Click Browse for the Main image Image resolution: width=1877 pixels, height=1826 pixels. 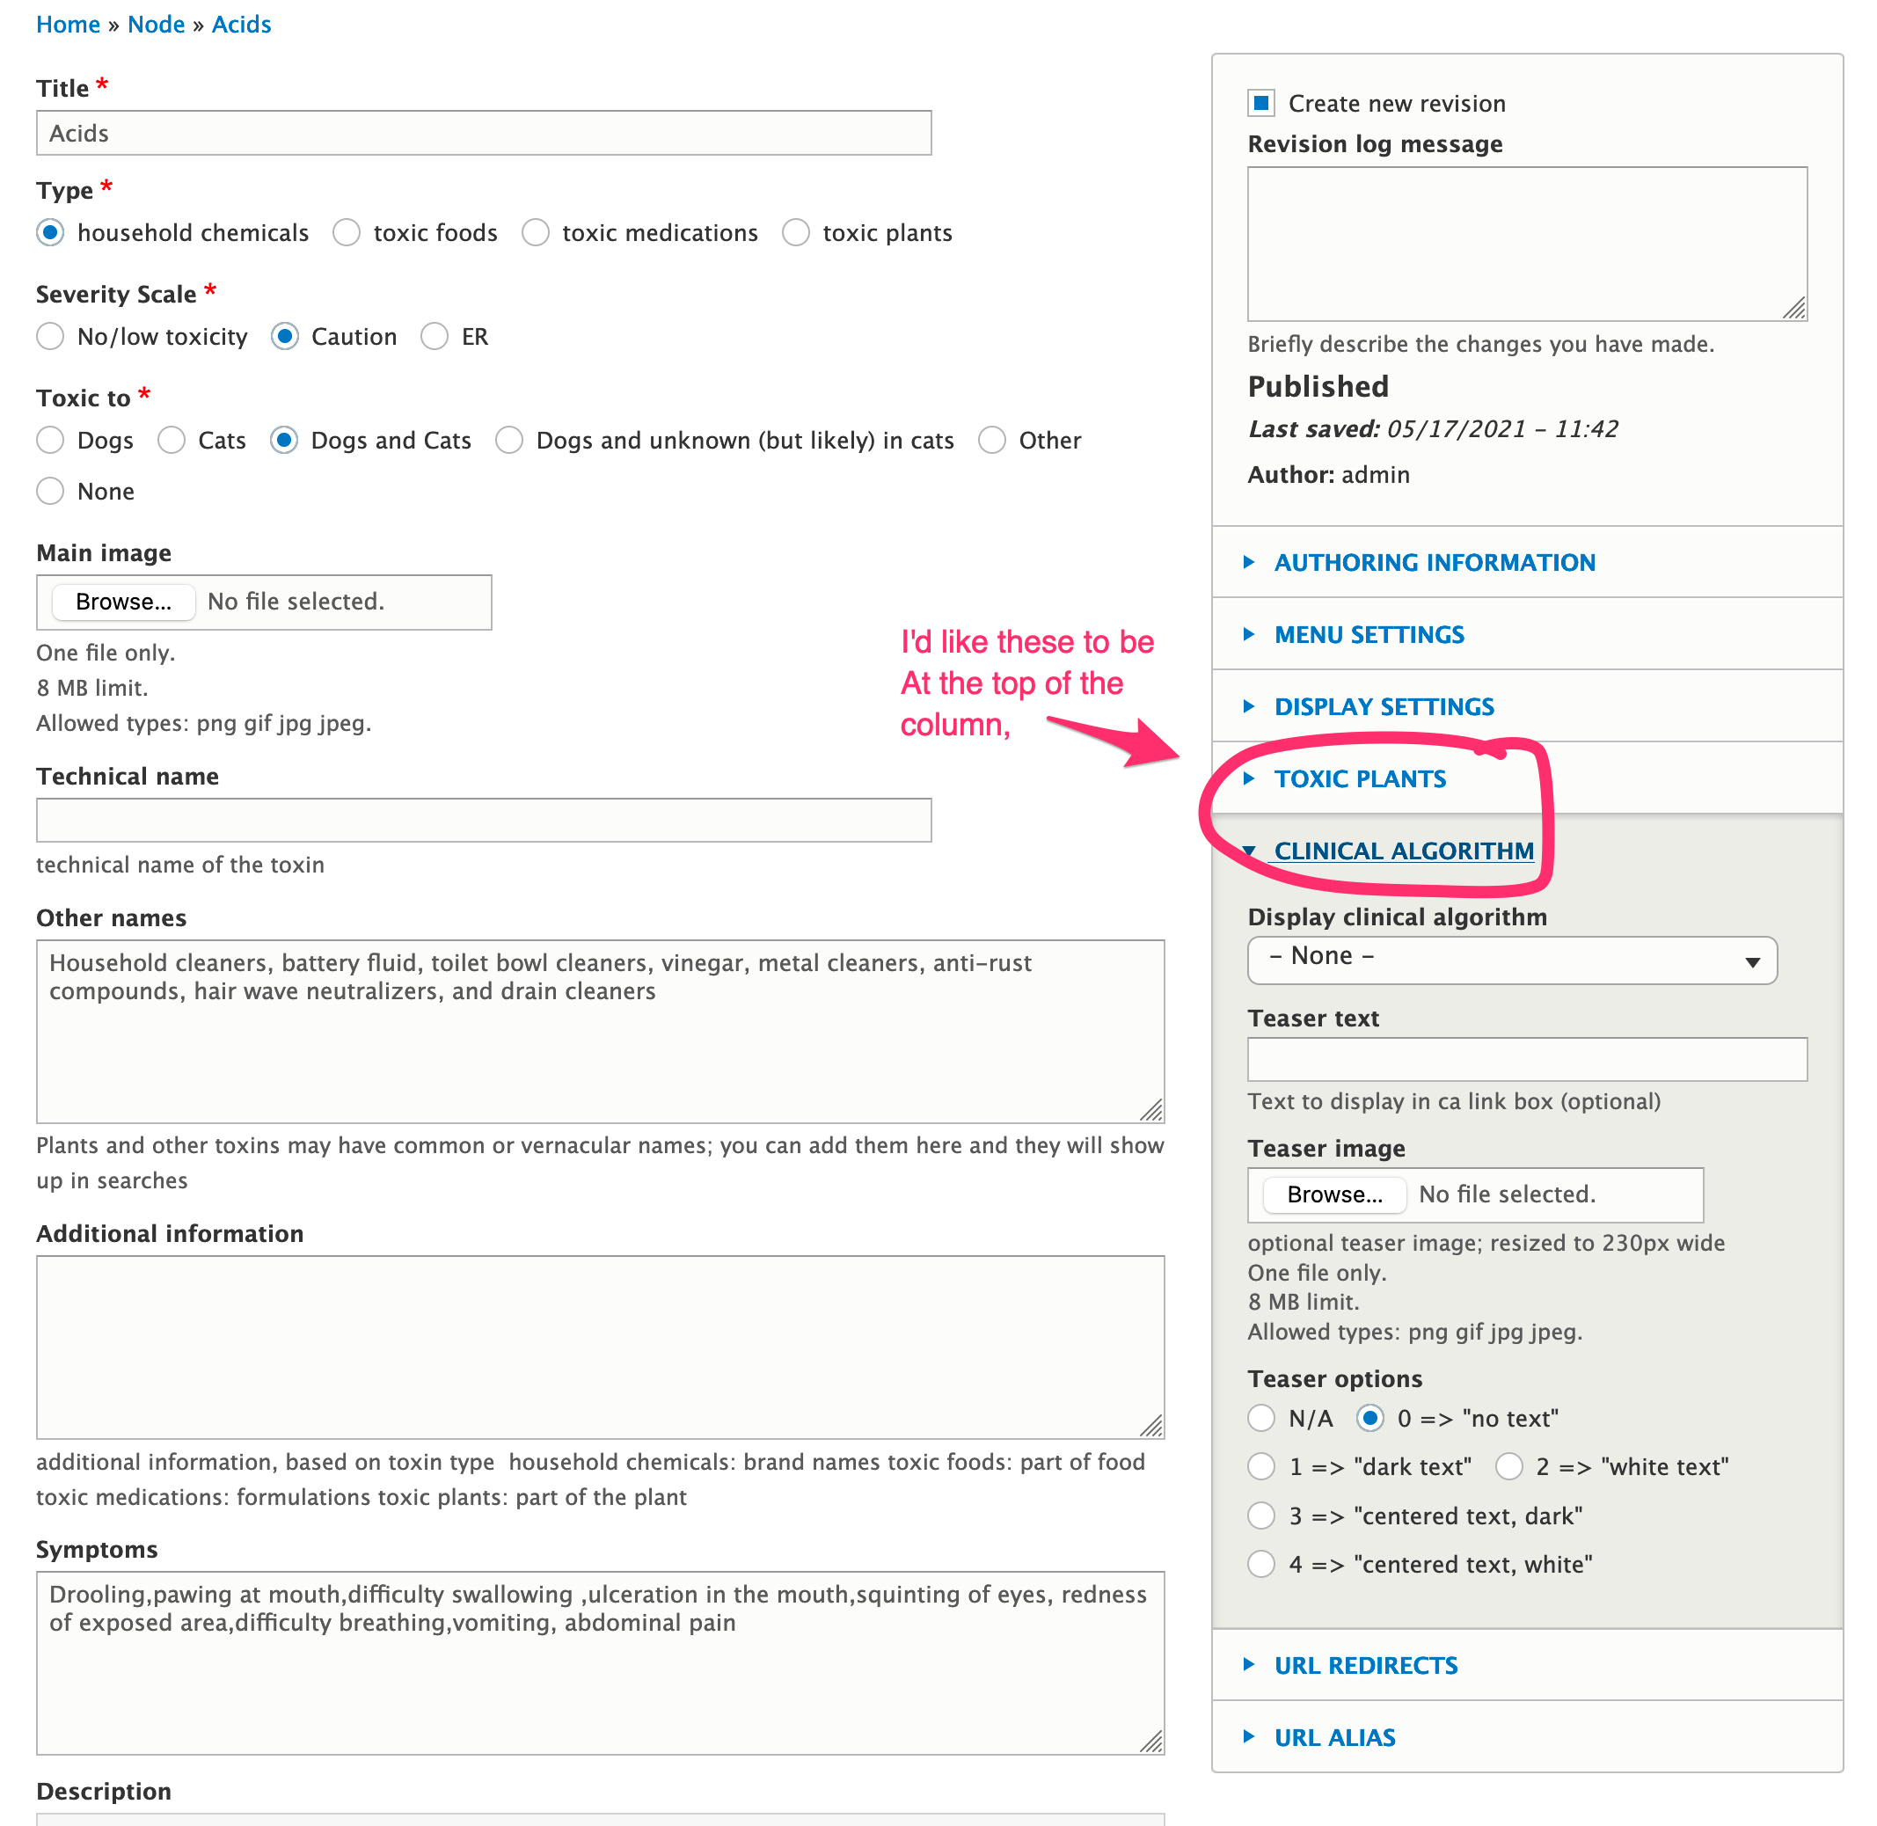[123, 602]
